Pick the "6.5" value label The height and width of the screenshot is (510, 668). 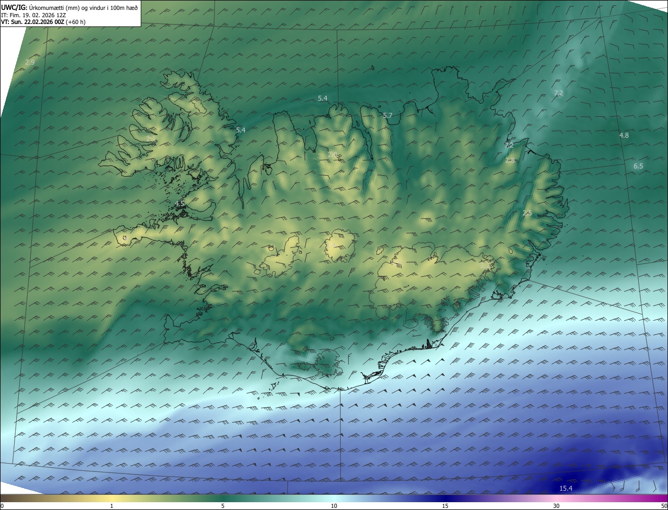638,166
